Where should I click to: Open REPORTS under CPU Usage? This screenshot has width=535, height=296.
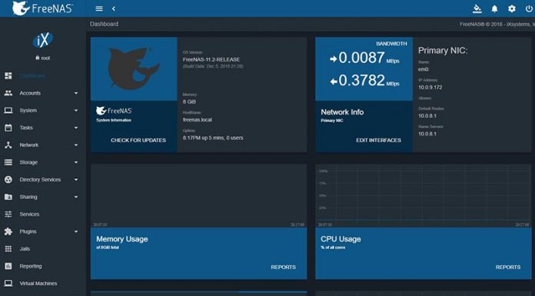point(508,268)
